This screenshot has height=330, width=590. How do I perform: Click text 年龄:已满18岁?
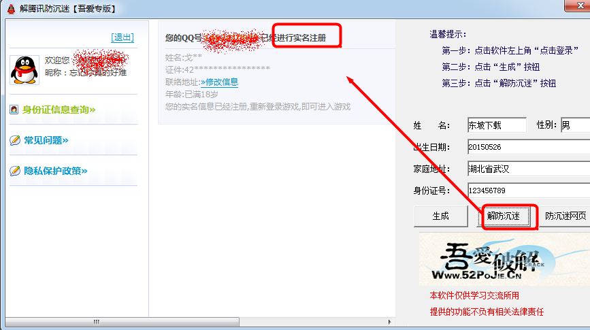pyautogui.click(x=191, y=94)
